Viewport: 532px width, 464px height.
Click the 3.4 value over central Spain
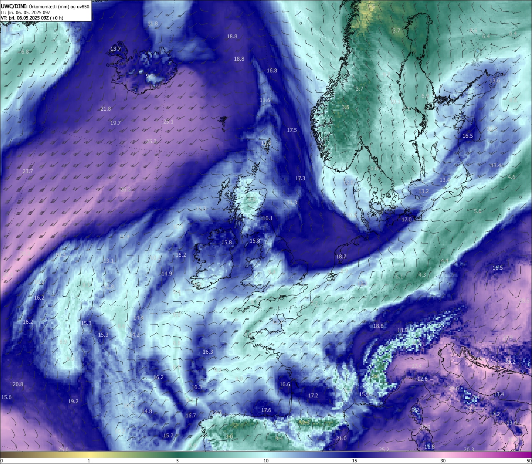(279, 439)
